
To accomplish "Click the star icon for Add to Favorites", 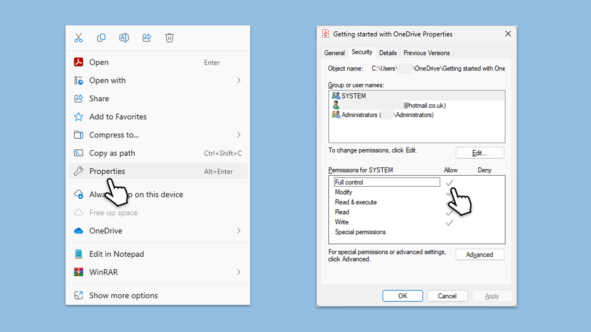I will pyautogui.click(x=78, y=117).
